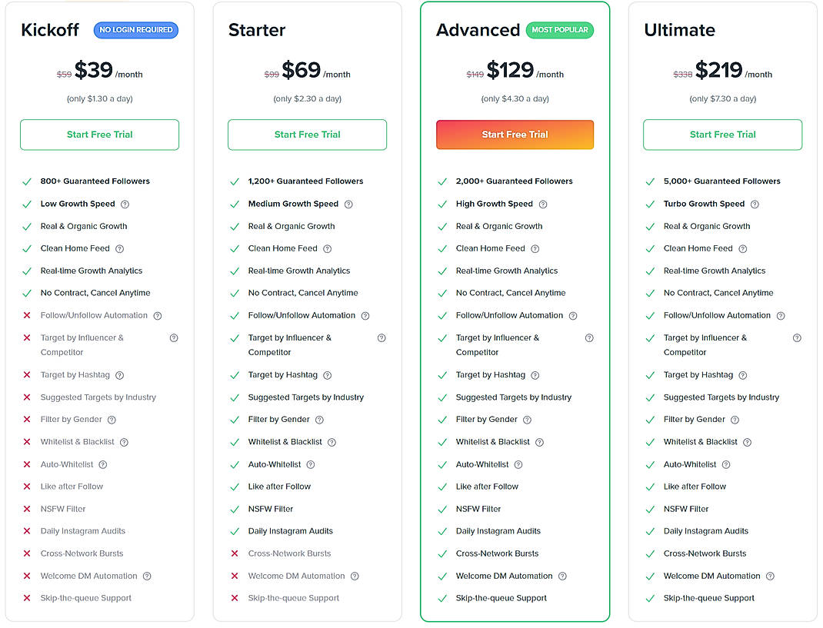Click red X next to Cross-Network Bursts in Starter
The image size is (823, 628).
click(x=235, y=553)
